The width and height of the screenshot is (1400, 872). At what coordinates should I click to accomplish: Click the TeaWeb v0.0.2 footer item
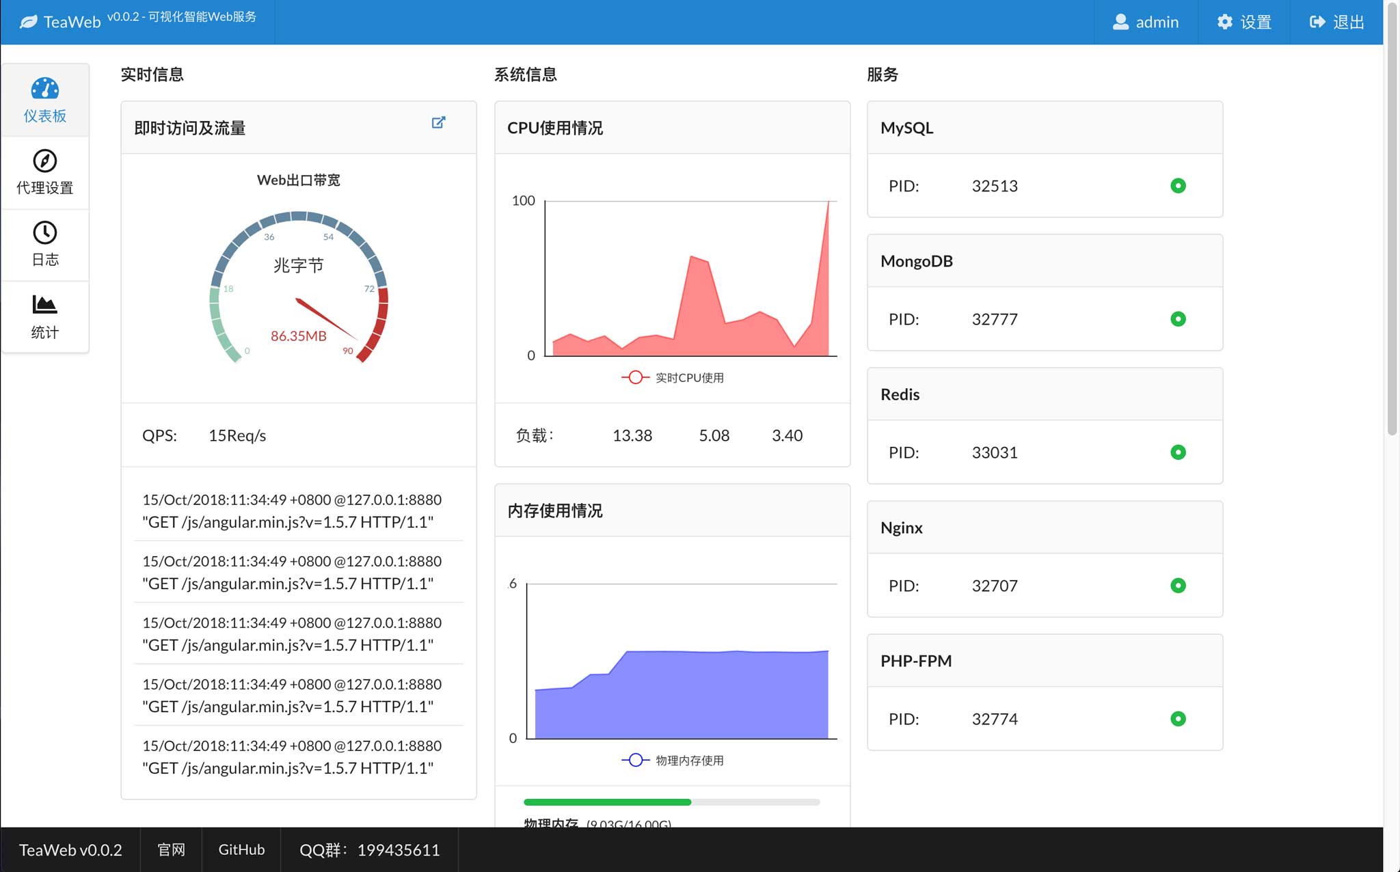pyautogui.click(x=70, y=849)
